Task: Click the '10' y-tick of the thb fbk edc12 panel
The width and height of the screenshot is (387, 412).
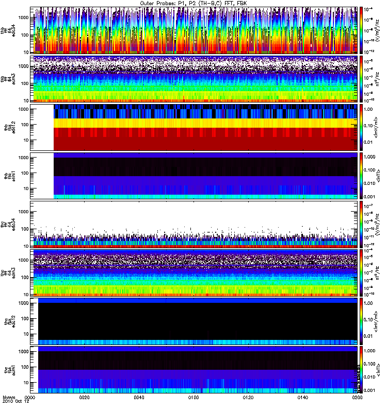Action: [26, 140]
